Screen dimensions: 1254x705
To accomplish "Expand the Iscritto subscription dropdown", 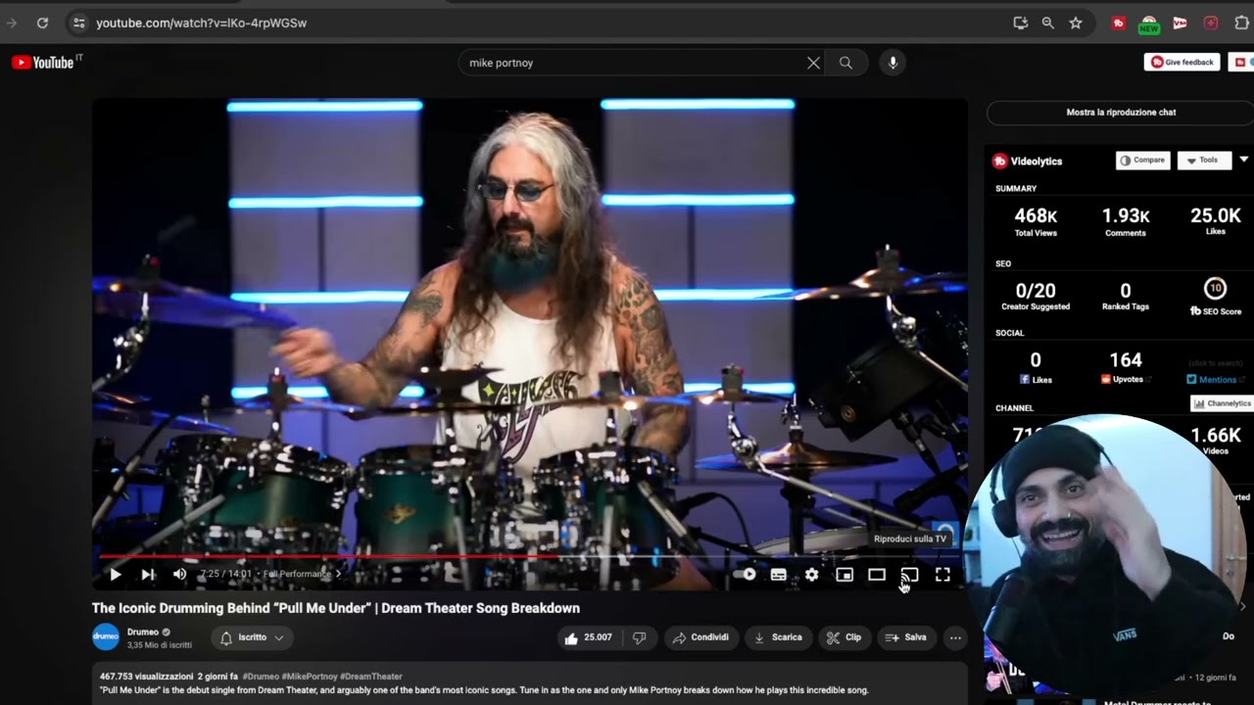I will tap(253, 637).
